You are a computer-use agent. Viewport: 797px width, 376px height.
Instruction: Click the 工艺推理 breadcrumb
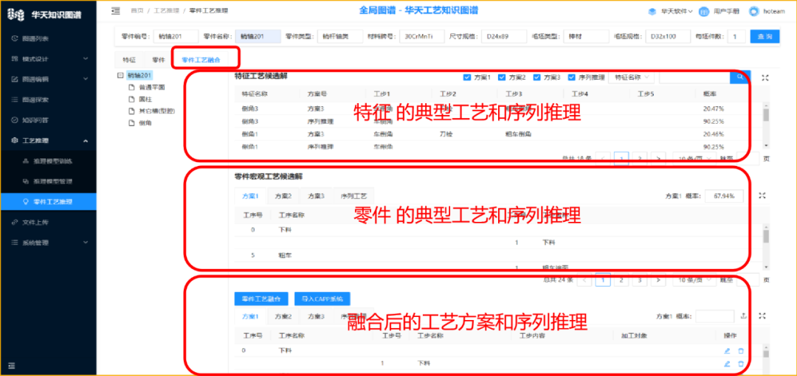click(x=166, y=10)
